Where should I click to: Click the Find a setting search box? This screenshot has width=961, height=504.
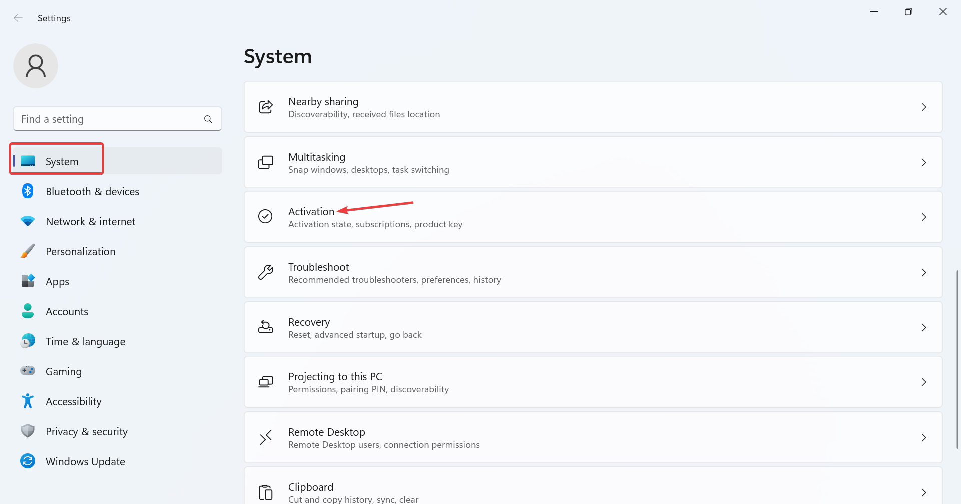[x=110, y=119]
